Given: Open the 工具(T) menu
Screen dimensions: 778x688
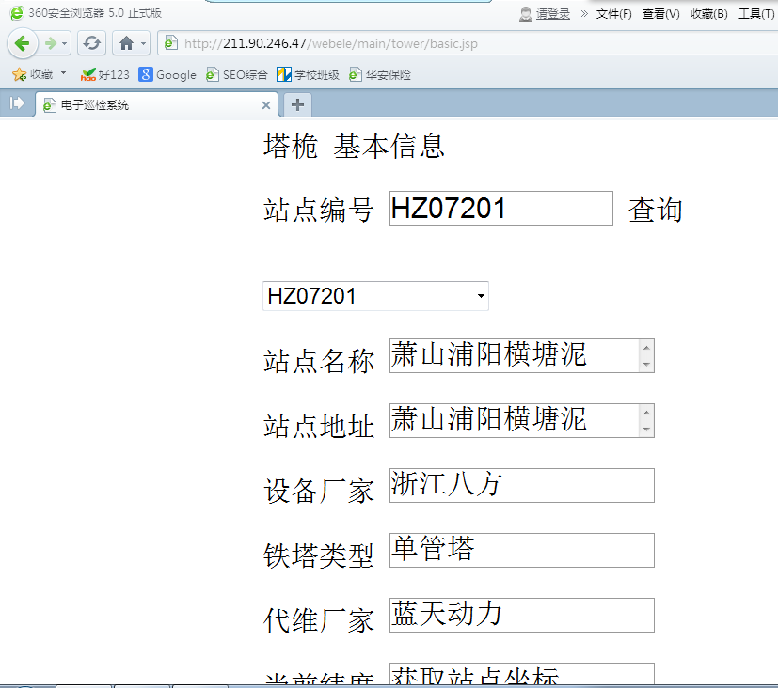Looking at the screenshot, I should [756, 14].
